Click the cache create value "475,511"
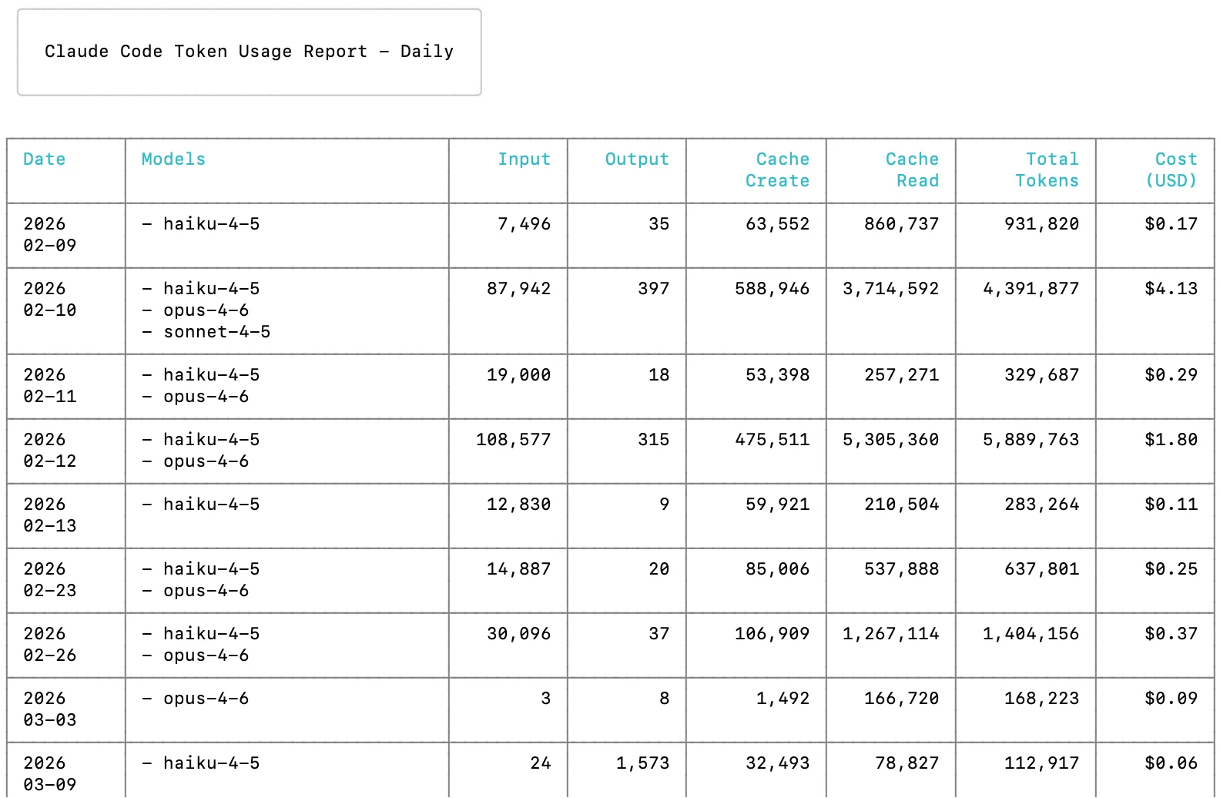 772,440
